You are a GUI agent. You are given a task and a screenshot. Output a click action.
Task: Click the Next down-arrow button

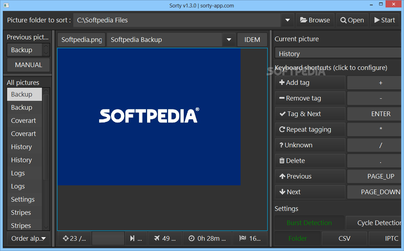pos(310,192)
